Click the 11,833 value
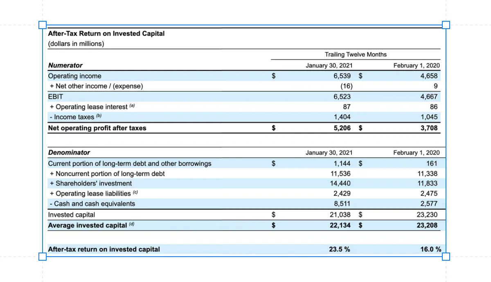 coord(427,183)
